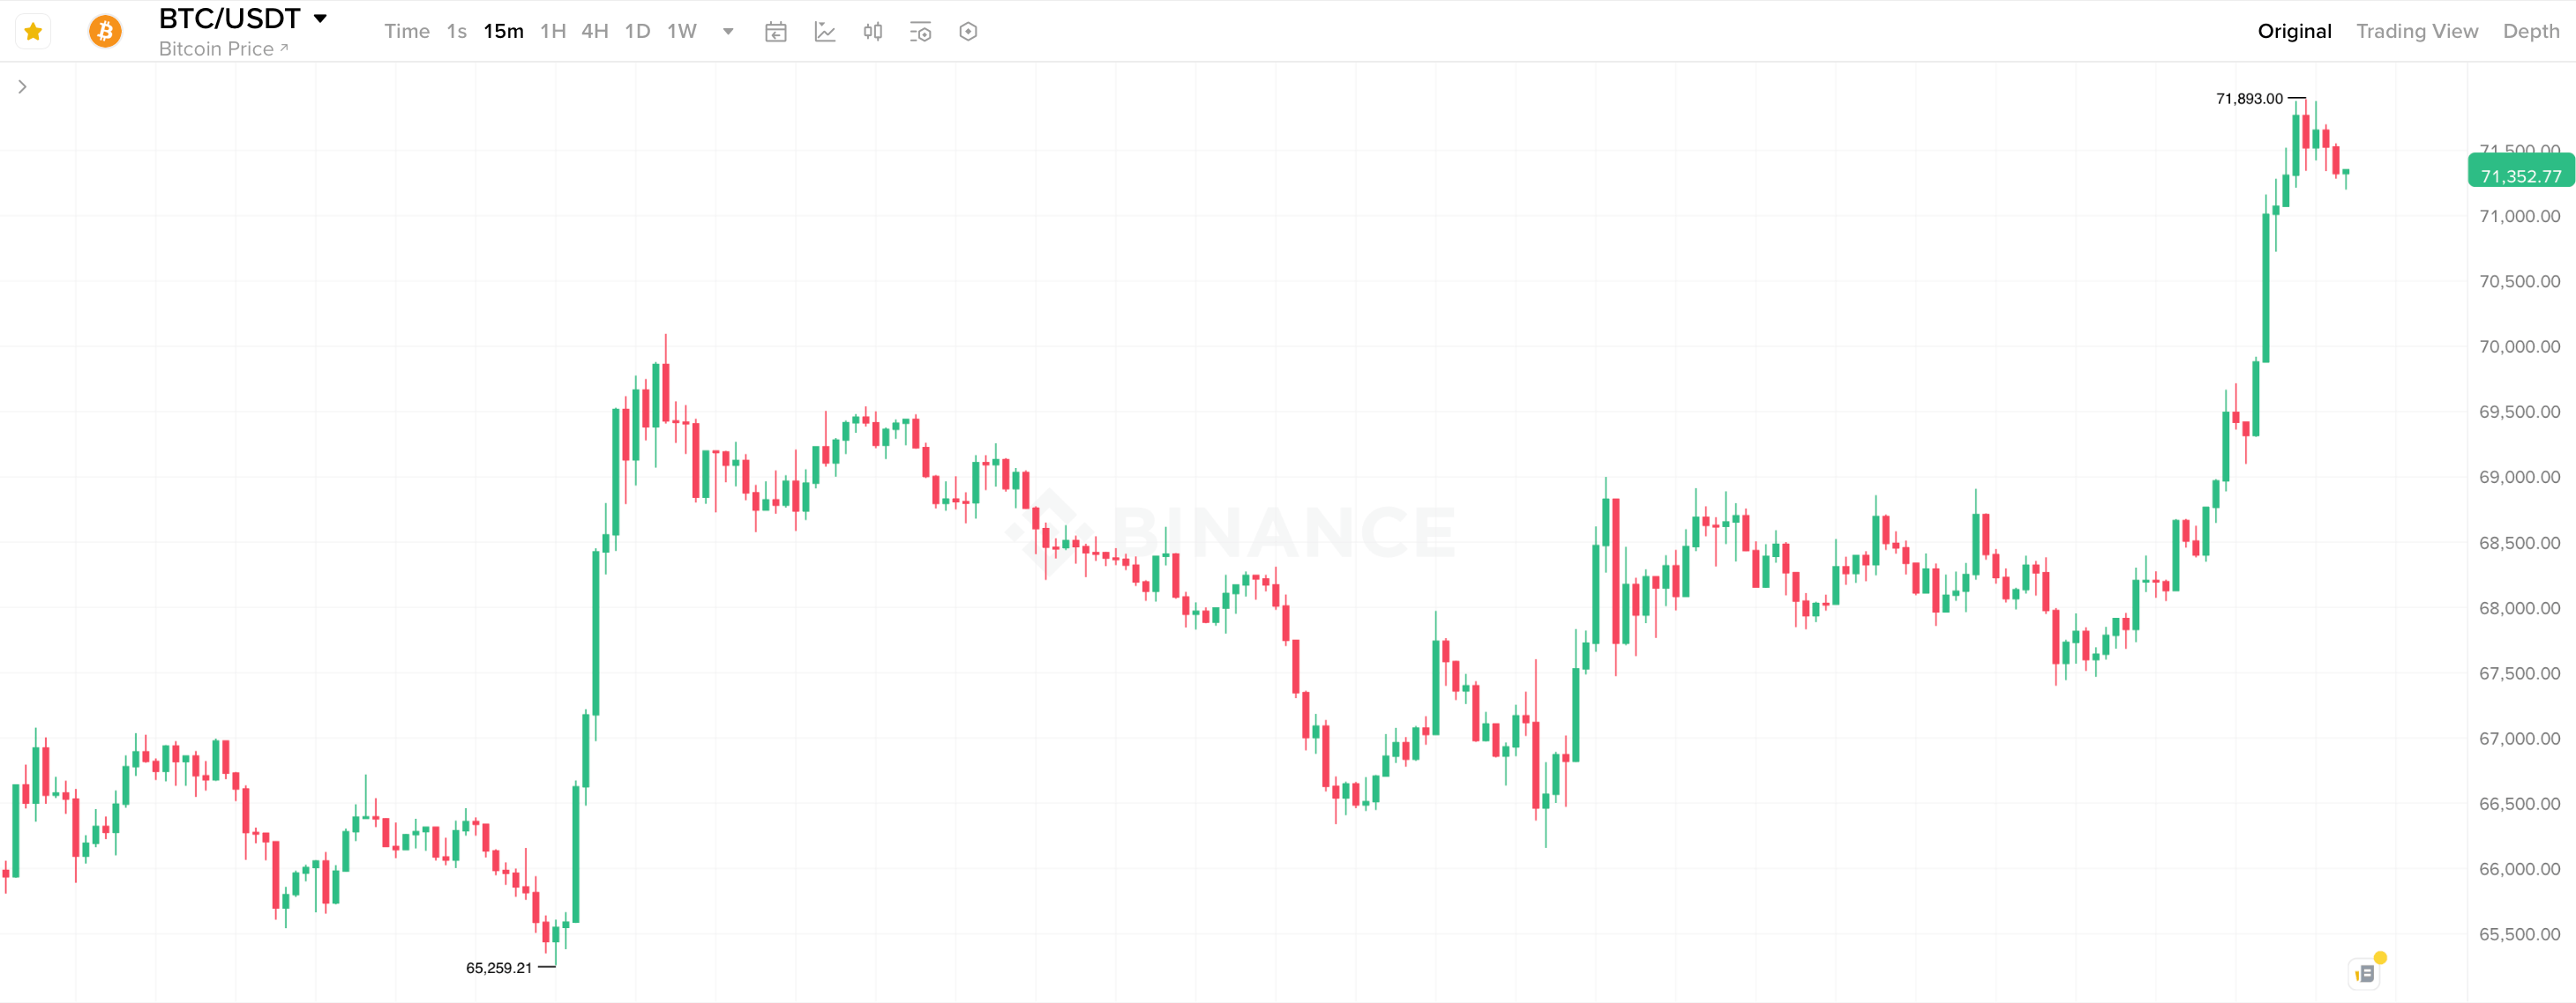Select the 15m interval
The height and width of the screenshot is (1003, 2576).
pos(503,31)
